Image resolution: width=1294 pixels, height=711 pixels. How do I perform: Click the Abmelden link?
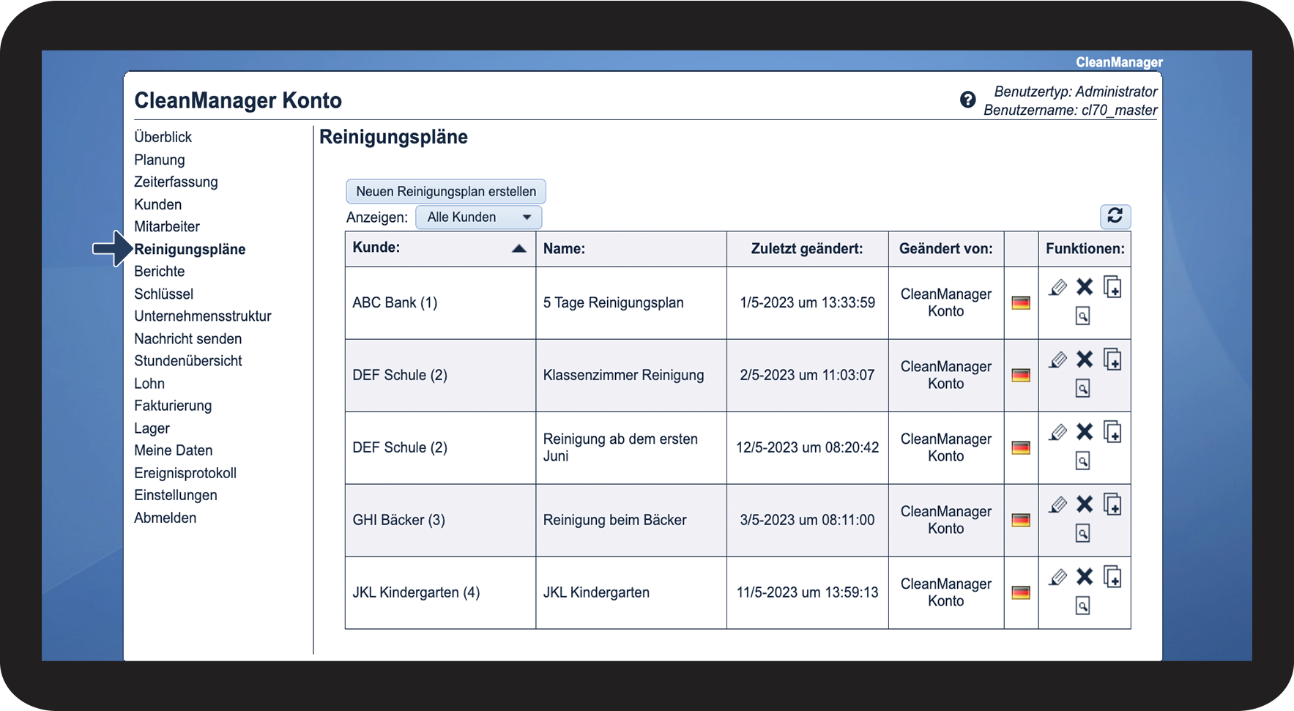tap(165, 518)
